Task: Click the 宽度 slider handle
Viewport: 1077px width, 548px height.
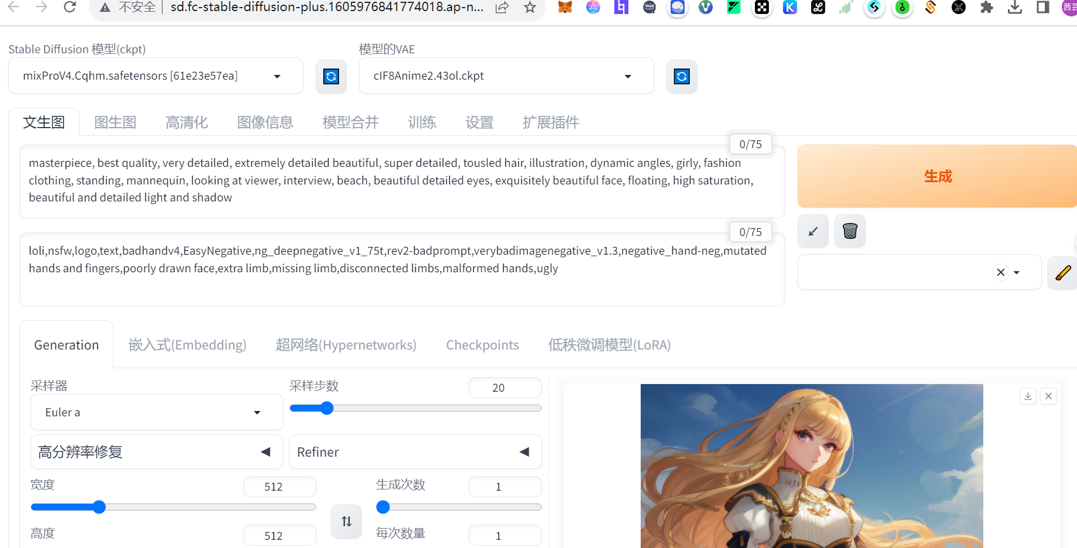Action: [99, 507]
